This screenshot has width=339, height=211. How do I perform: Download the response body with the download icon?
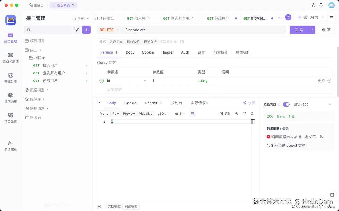pos(236,113)
